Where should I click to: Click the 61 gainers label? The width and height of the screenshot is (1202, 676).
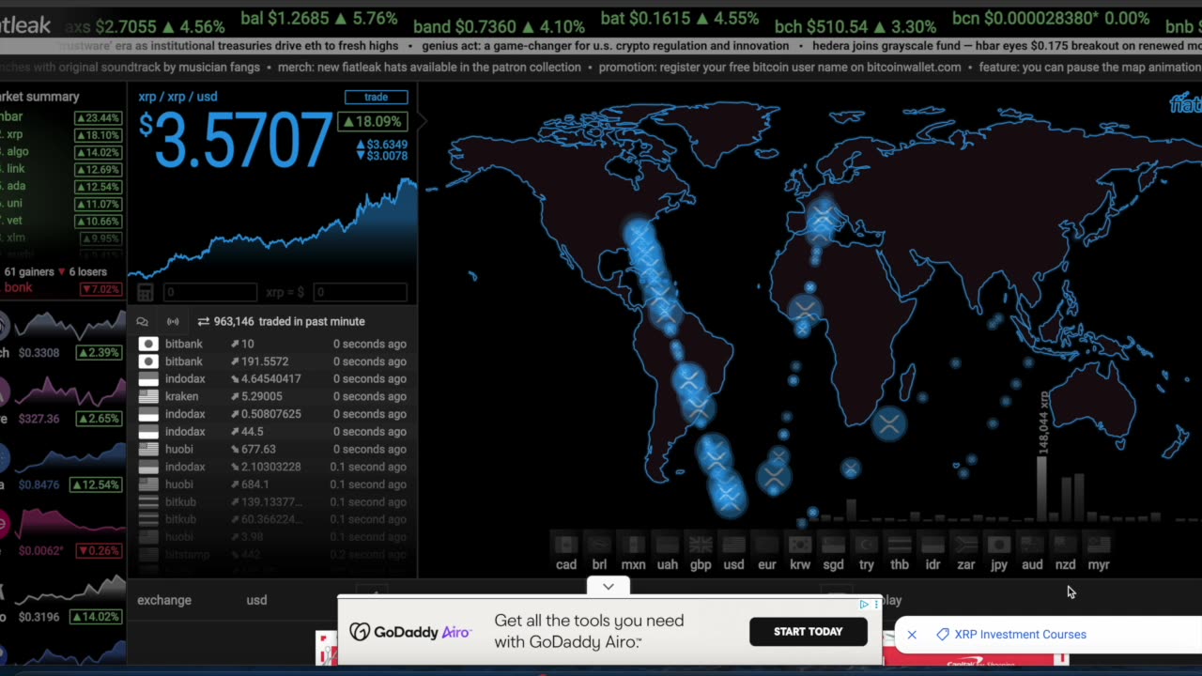click(28, 272)
